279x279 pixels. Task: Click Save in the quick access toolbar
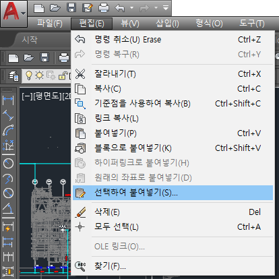(71, 8)
